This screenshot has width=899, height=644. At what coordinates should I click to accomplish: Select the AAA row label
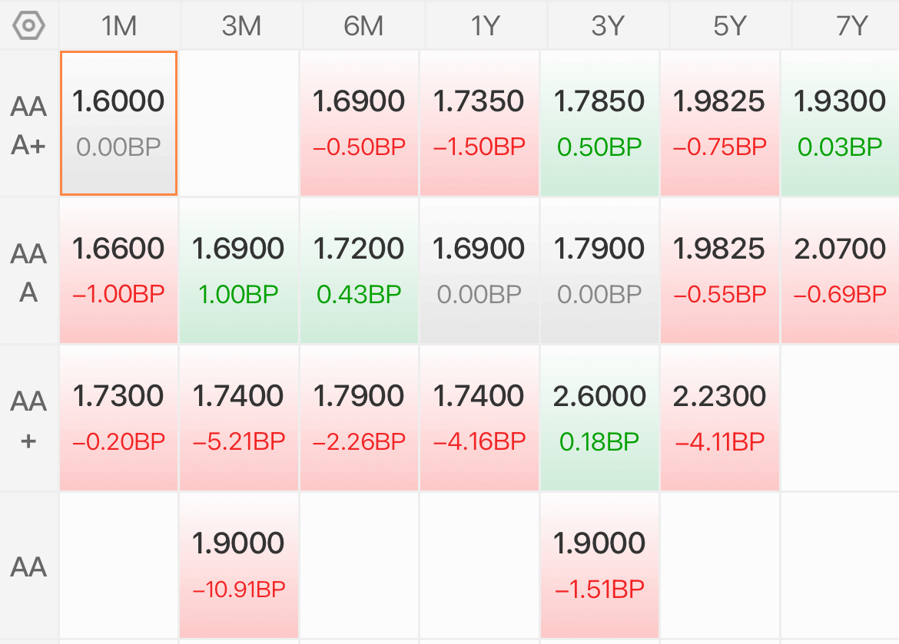(x=28, y=272)
